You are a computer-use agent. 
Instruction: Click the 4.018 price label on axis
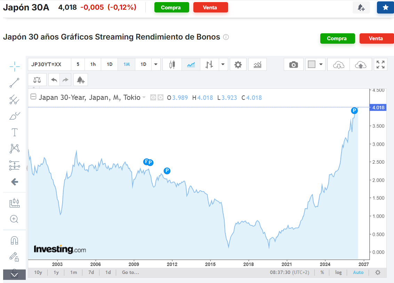[x=378, y=108]
